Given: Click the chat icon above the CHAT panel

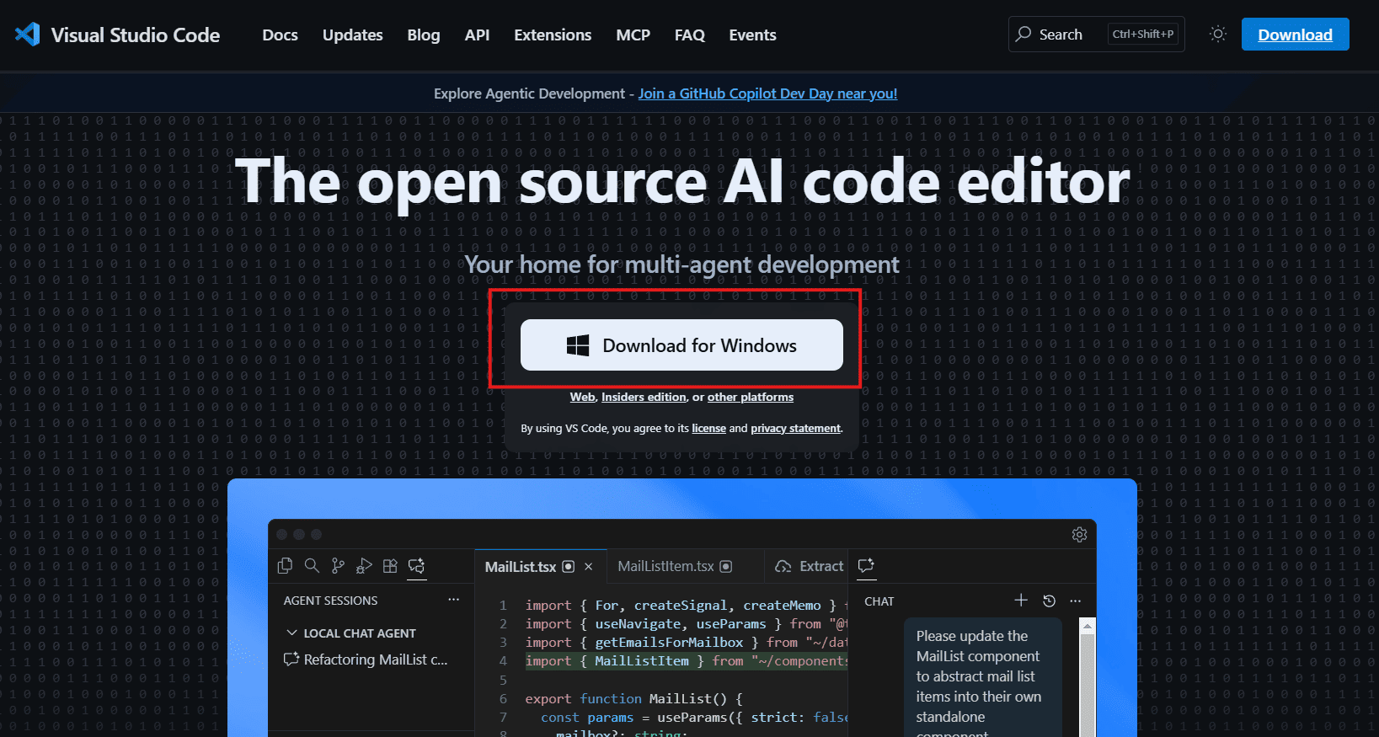Looking at the screenshot, I should point(866,566).
